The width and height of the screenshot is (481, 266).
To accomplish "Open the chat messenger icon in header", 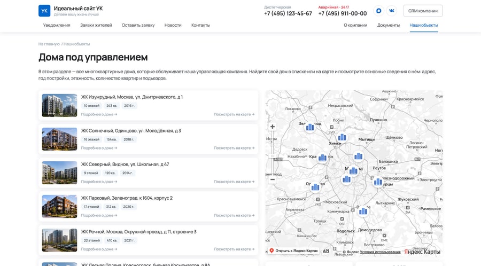I will coord(378,11).
